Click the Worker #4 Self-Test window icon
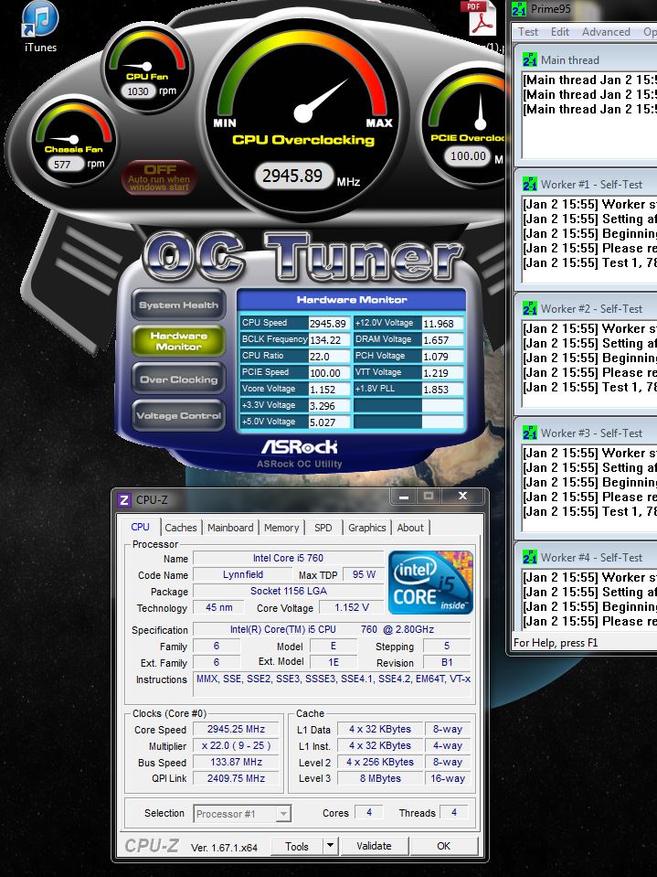Screen dimensions: 657x877 [x=530, y=557]
